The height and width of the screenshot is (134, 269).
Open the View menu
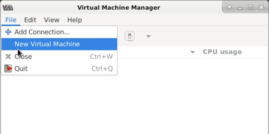click(51, 20)
